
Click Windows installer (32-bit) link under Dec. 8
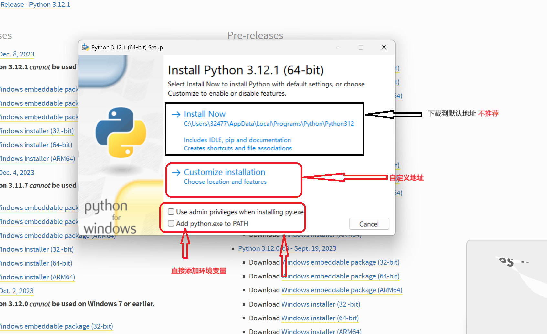click(37, 131)
